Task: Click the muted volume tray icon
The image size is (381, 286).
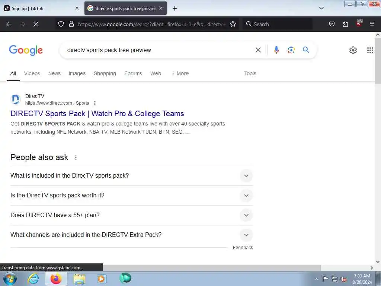Action: 343,279
